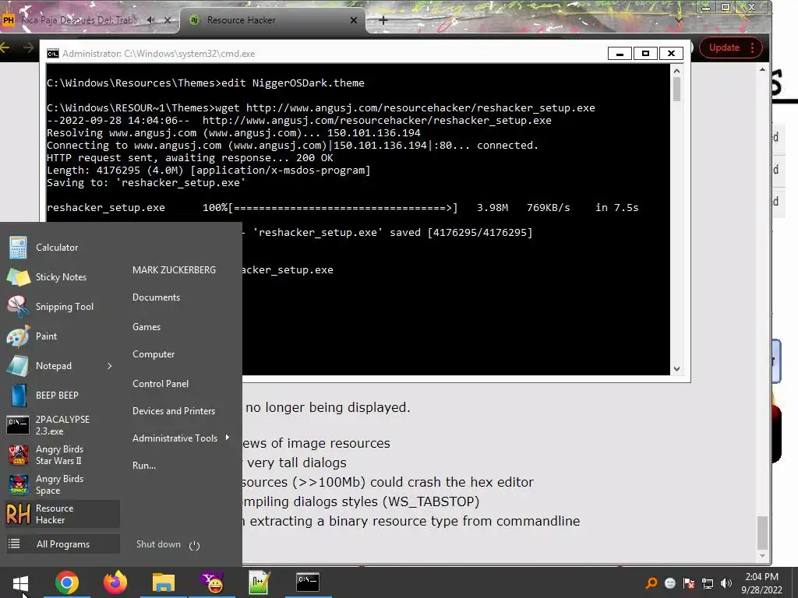Switch to the cmd.exe taskbar window
798x598 pixels.
308,582
